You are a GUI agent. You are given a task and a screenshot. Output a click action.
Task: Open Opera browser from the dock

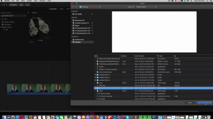[22, 117]
